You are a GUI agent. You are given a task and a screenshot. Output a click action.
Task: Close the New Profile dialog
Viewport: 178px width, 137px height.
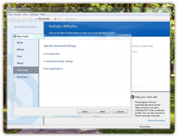pyautogui.click(x=127, y=35)
